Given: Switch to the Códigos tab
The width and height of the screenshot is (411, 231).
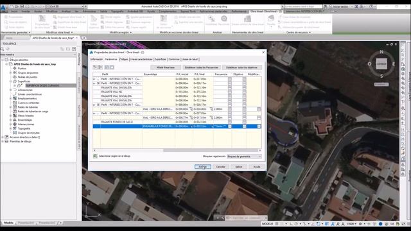Looking at the screenshot, I should coord(124,60).
